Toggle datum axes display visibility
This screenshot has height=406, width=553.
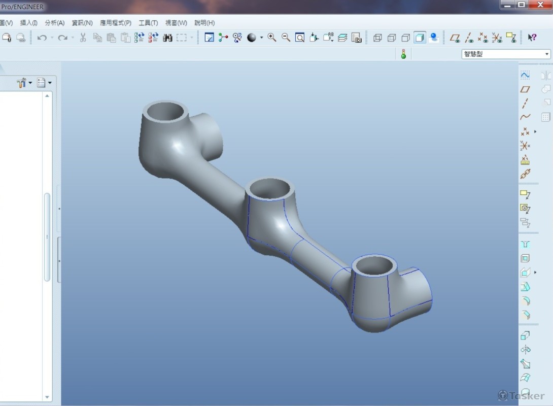[469, 38]
